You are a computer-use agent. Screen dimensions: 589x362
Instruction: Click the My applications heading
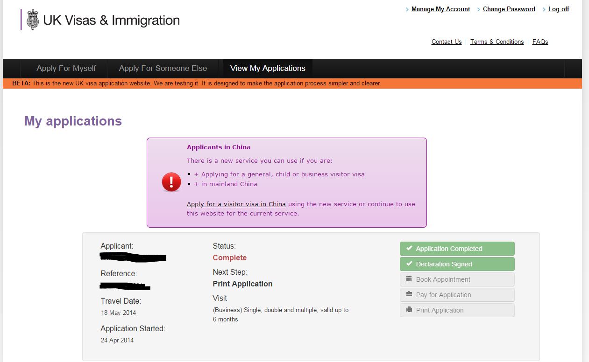coord(73,121)
